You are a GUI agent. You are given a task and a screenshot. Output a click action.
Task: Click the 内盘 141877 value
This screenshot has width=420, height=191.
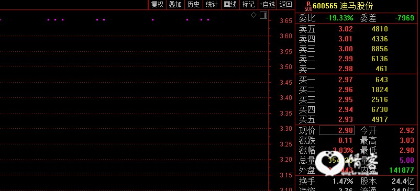pos(401,170)
